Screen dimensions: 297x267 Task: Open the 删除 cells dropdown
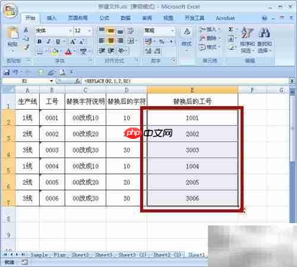point(210,39)
